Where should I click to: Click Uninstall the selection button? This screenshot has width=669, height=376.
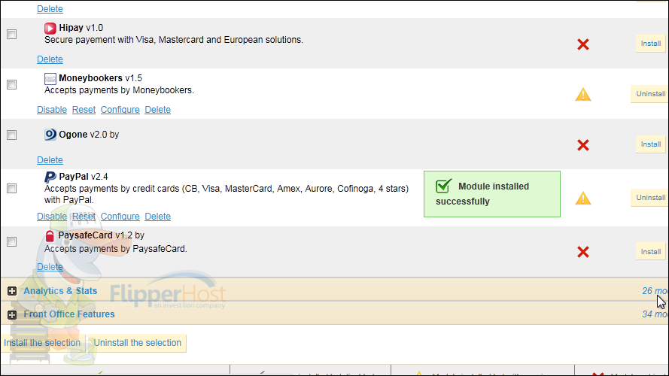[138, 343]
